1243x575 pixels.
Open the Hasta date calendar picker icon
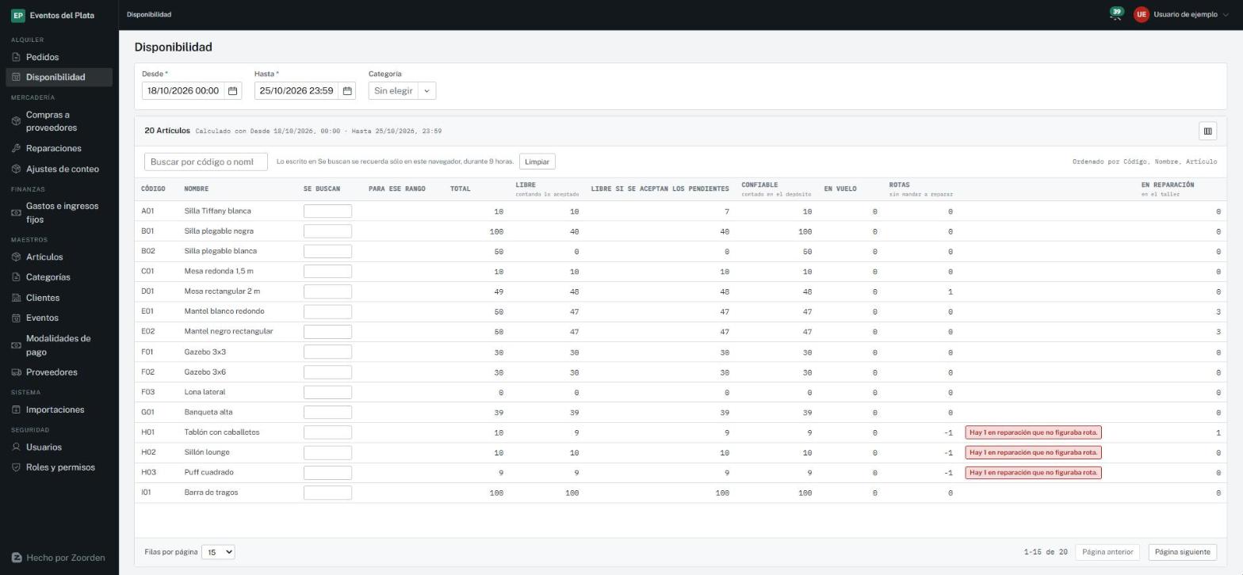tap(347, 91)
